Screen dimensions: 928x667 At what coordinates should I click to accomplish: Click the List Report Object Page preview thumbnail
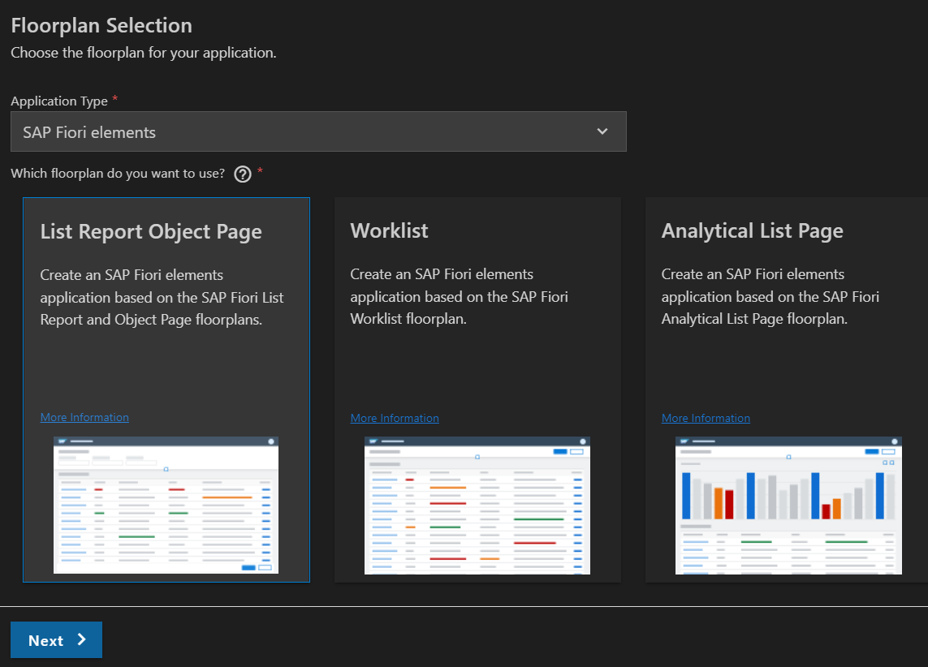tap(166, 505)
